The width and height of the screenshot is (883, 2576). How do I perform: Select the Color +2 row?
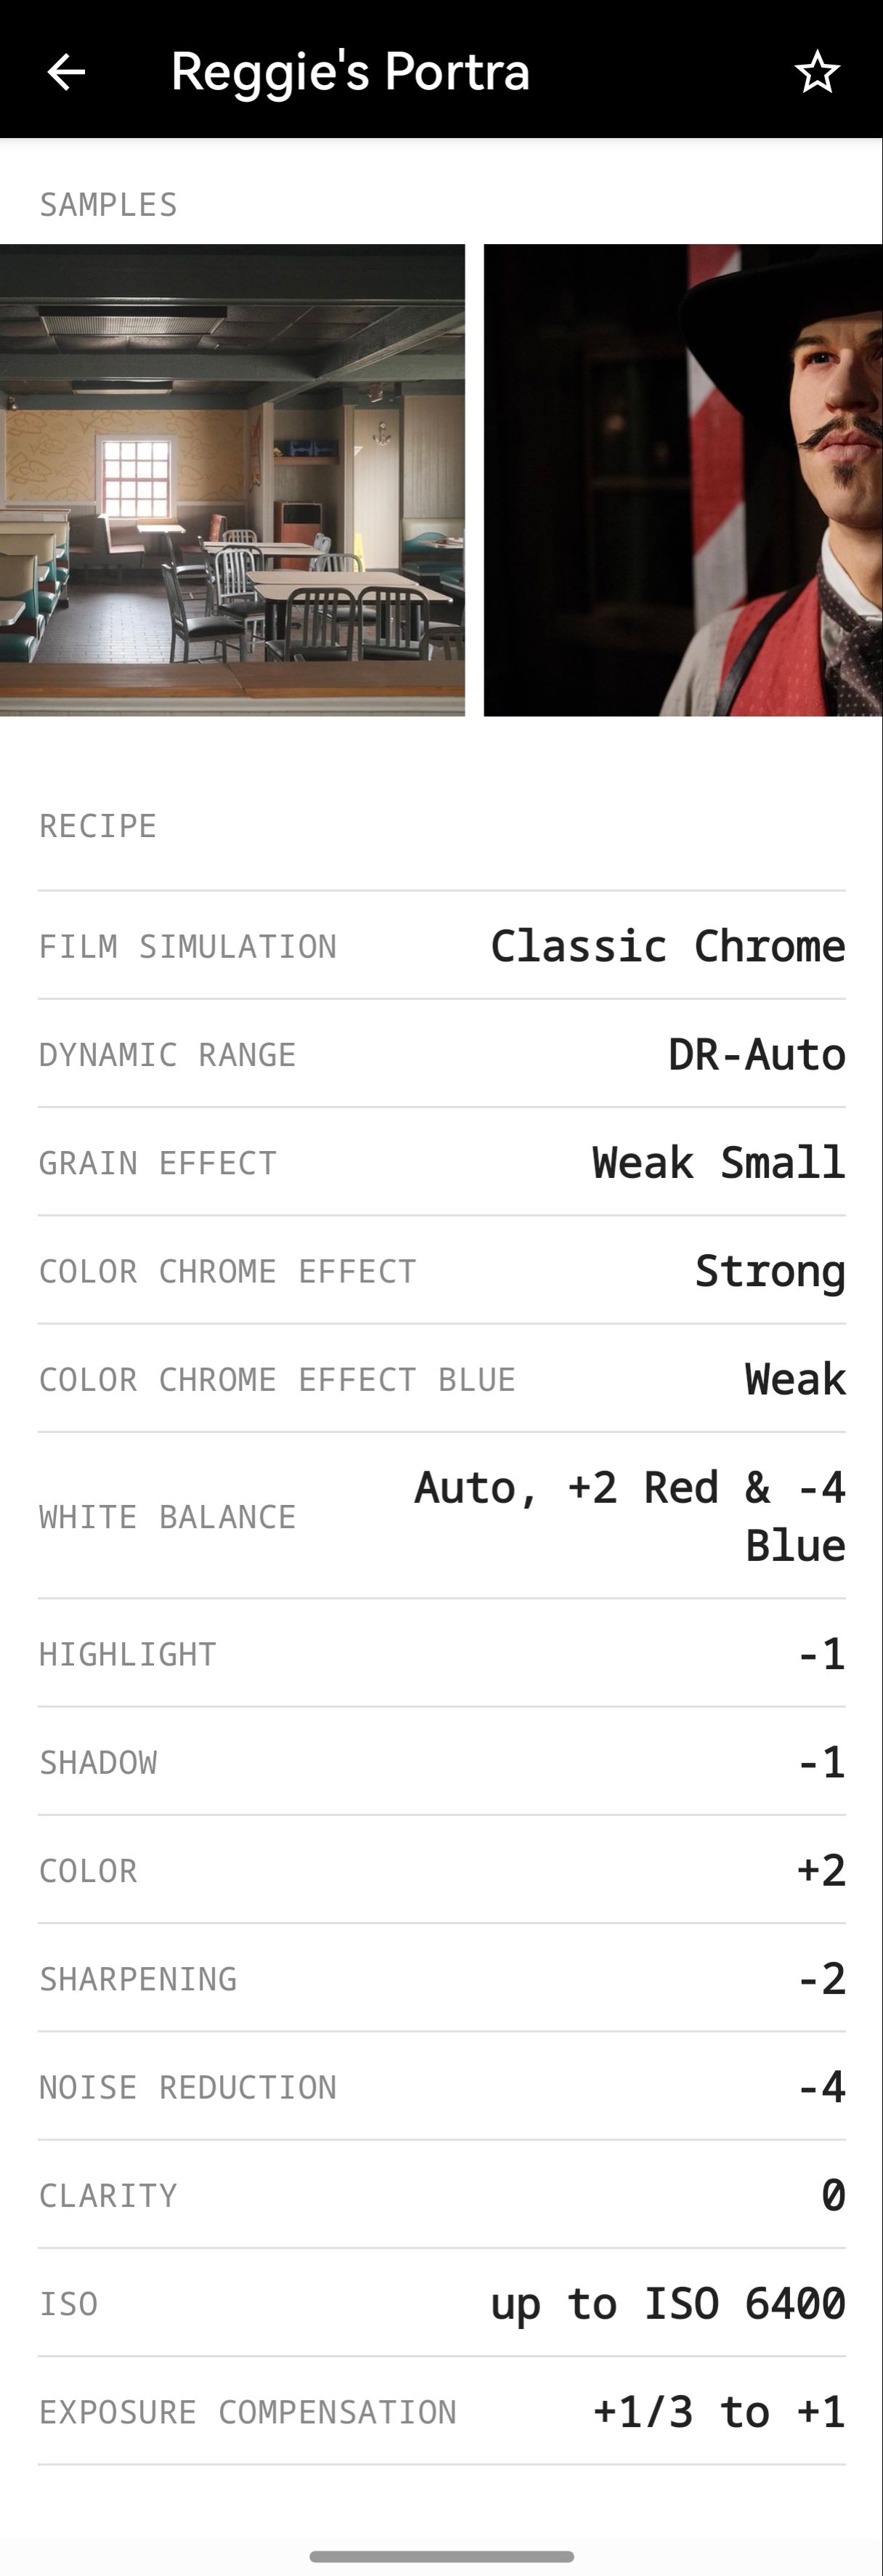tap(441, 1870)
